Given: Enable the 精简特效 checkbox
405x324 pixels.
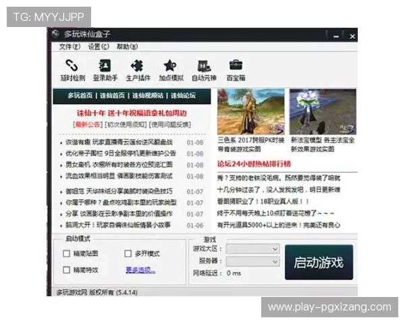Looking at the screenshot, I should [66, 270].
